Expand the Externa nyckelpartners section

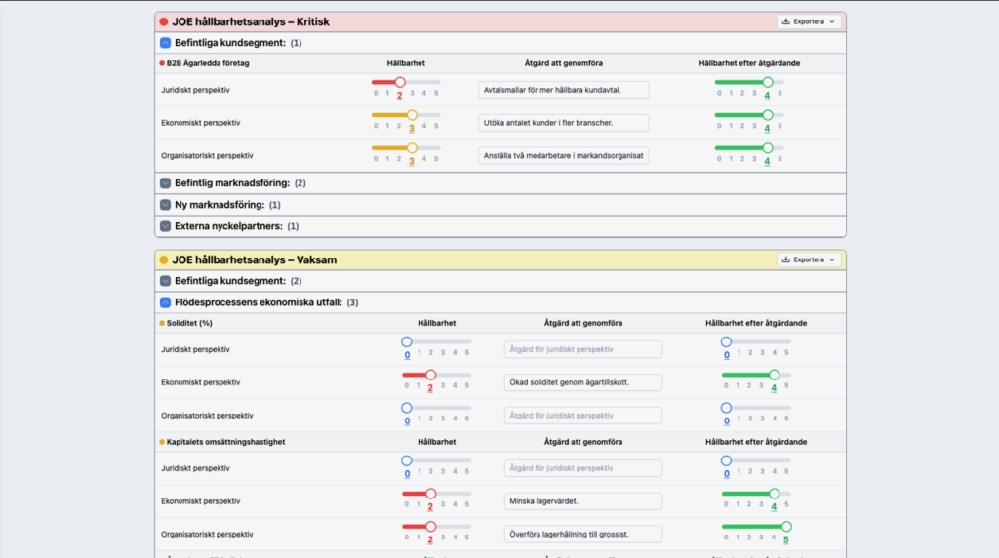point(165,226)
